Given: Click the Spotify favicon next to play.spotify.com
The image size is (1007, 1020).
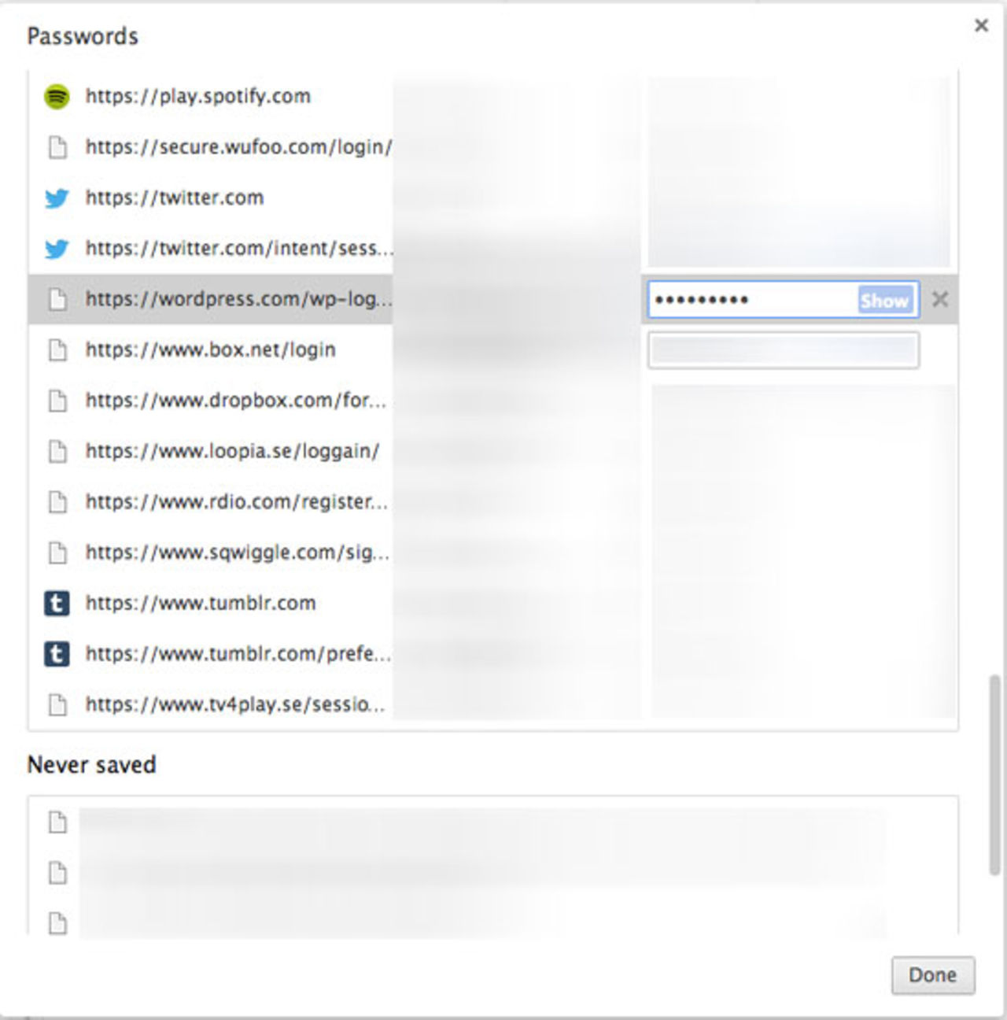Looking at the screenshot, I should [x=56, y=96].
